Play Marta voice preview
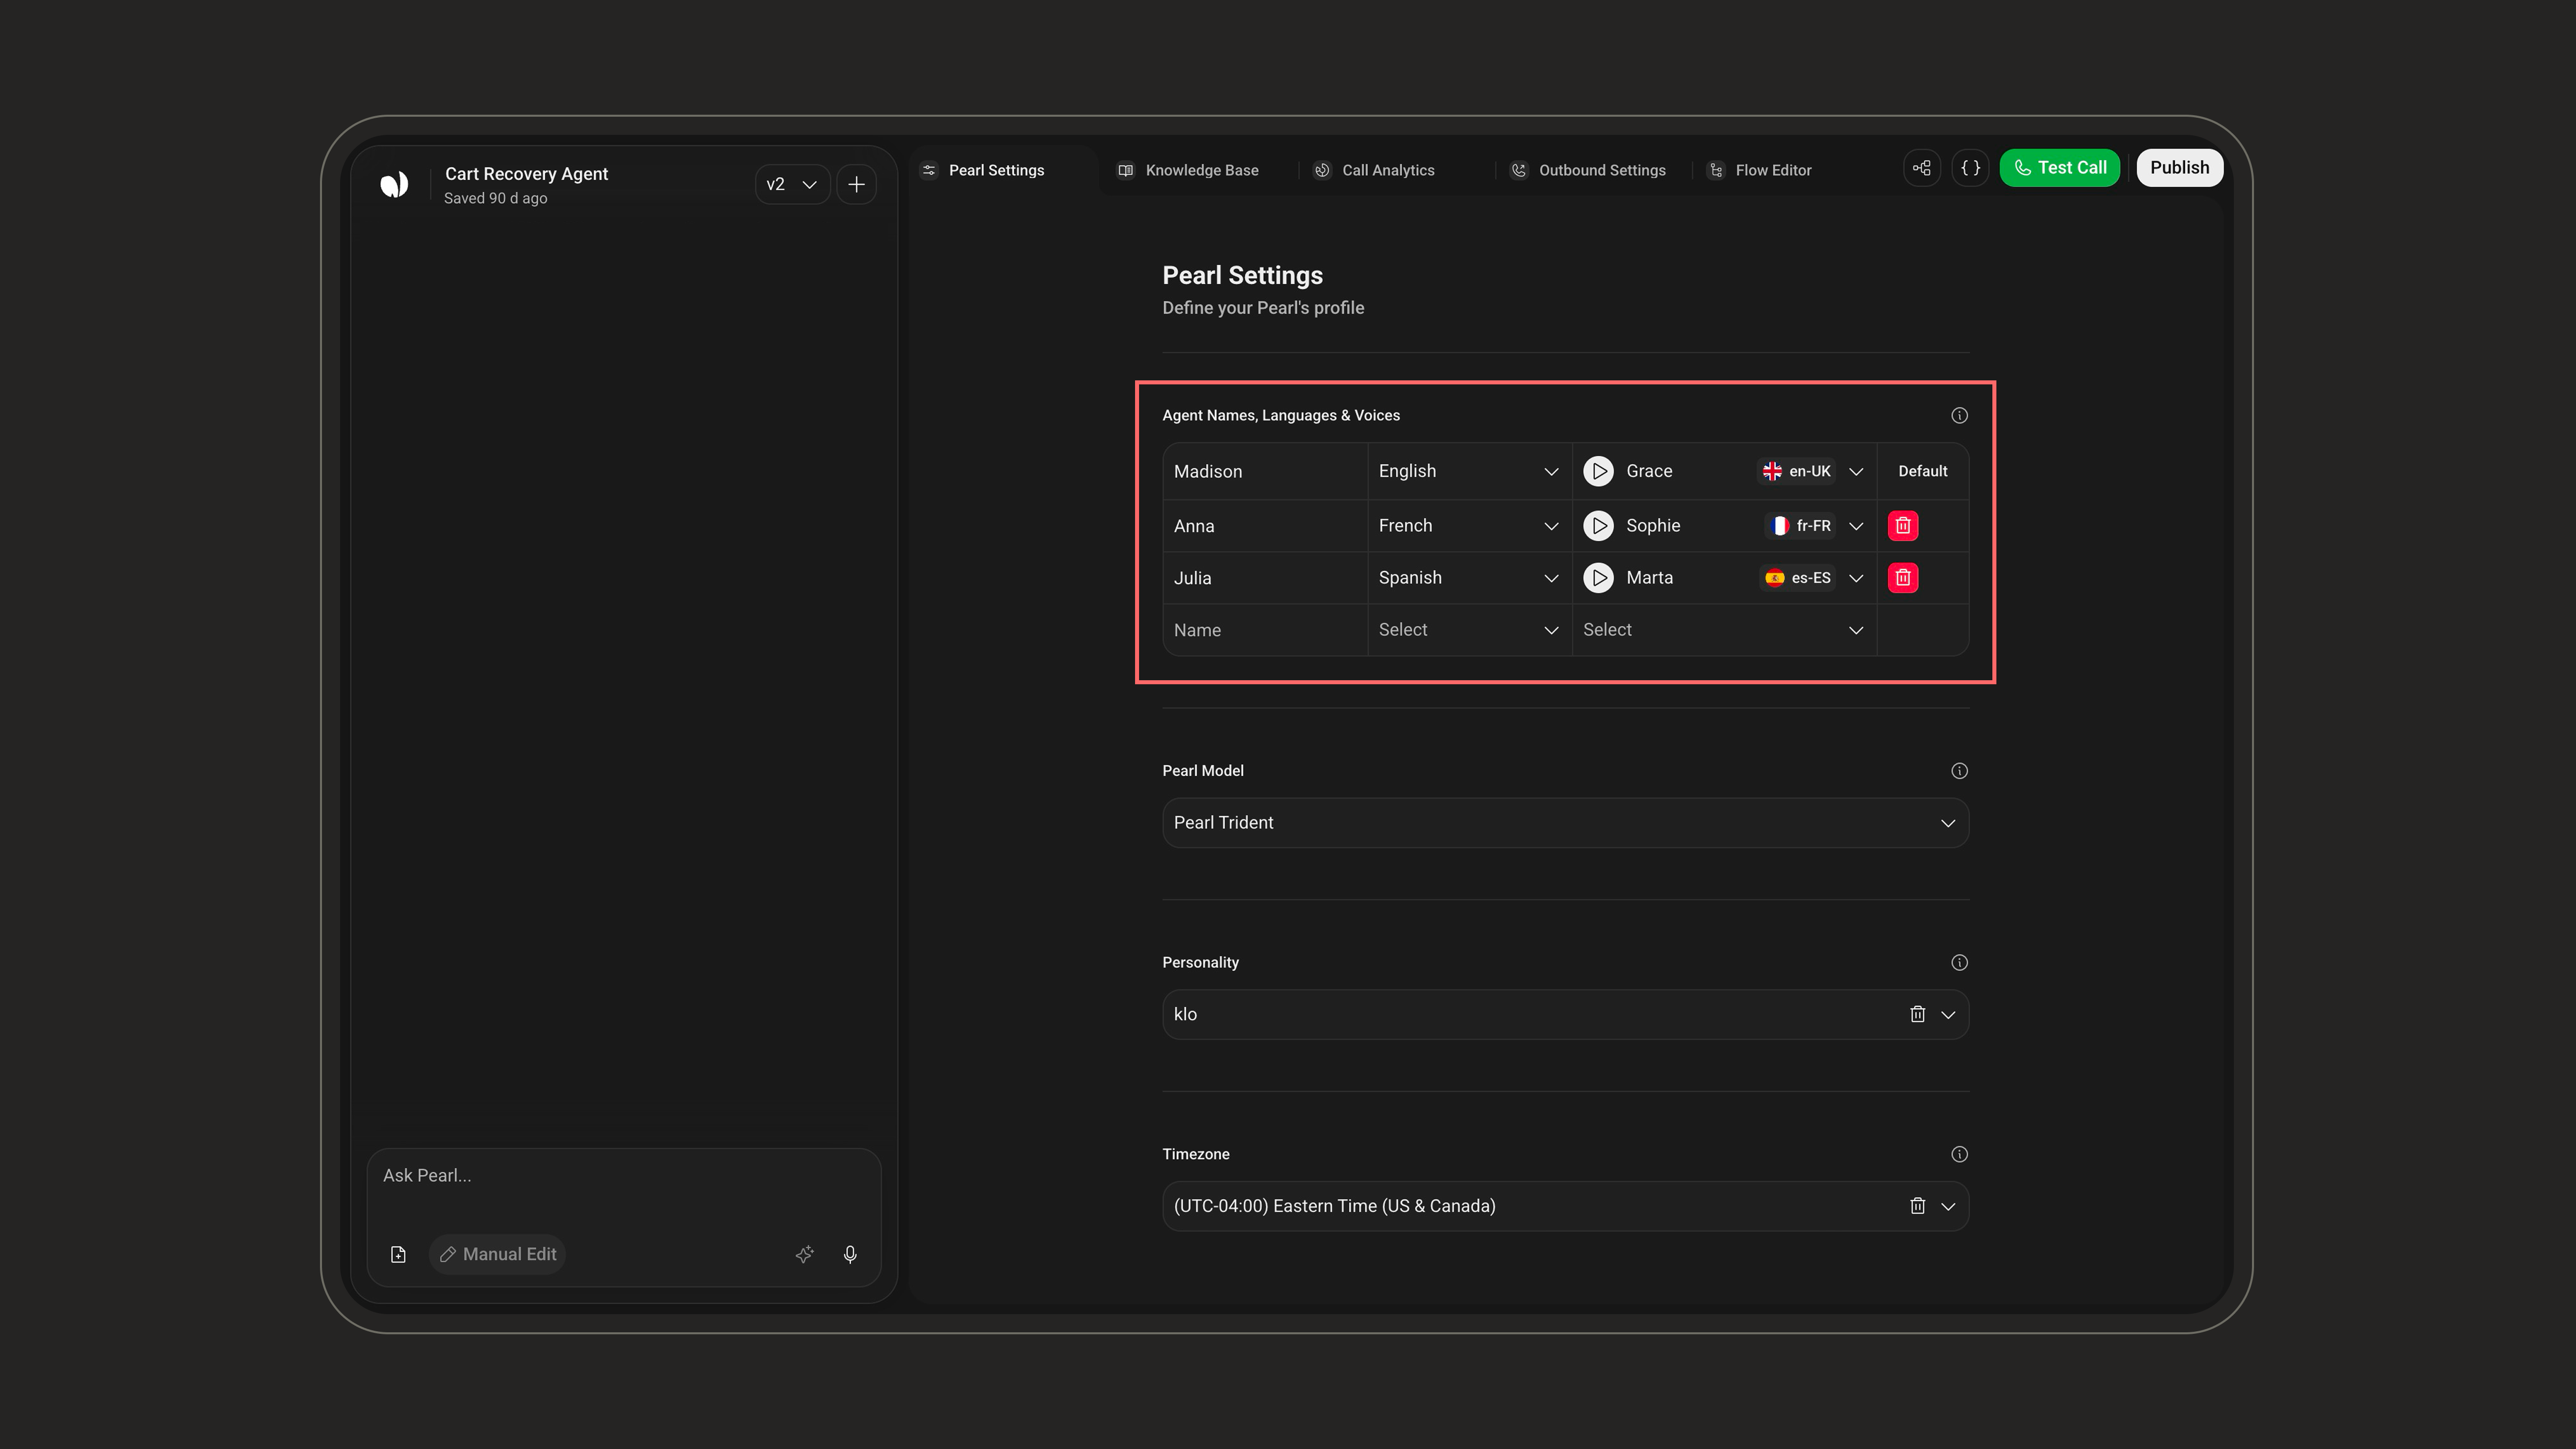Image resolution: width=2576 pixels, height=1449 pixels. pos(1599,577)
